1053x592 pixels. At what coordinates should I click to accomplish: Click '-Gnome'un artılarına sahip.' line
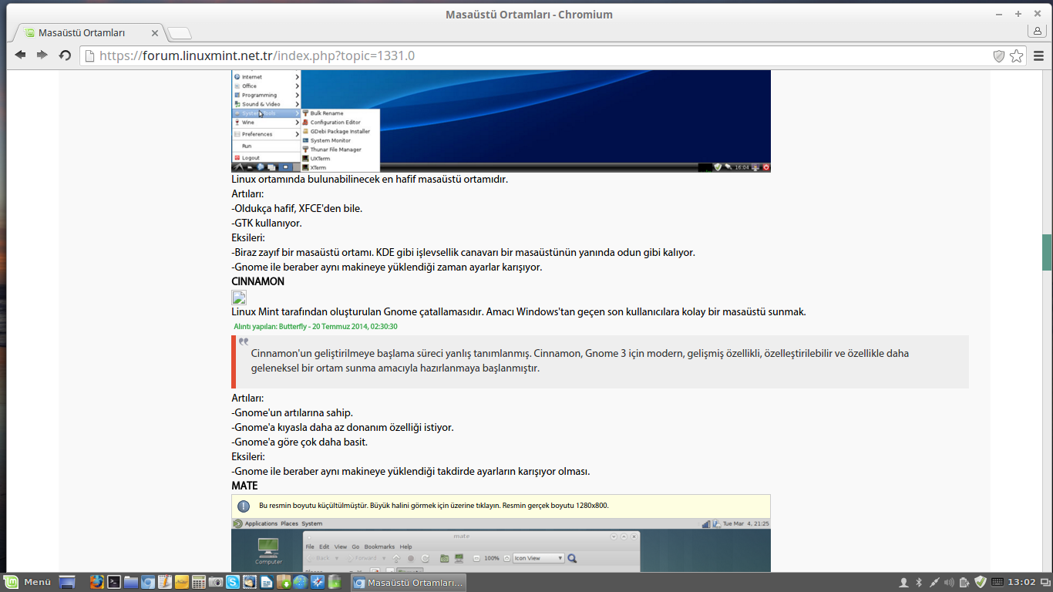pyautogui.click(x=292, y=413)
